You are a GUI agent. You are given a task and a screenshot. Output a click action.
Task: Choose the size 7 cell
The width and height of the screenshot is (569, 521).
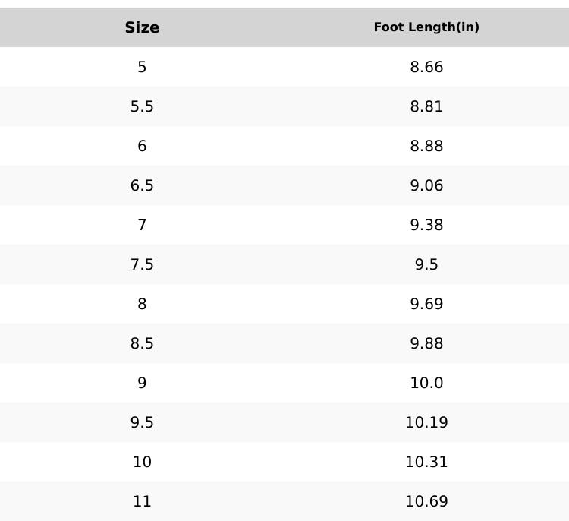[x=142, y=225]
